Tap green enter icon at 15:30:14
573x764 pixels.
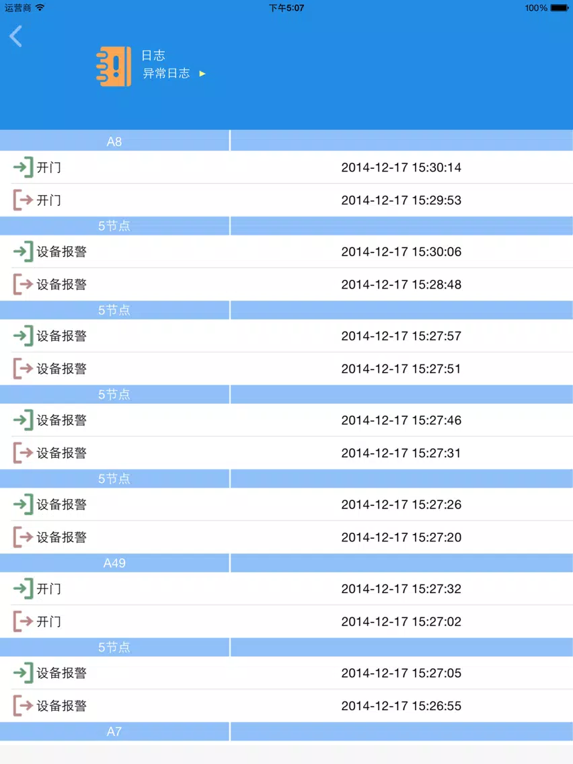pyautogui.click(x=23, y=167)
